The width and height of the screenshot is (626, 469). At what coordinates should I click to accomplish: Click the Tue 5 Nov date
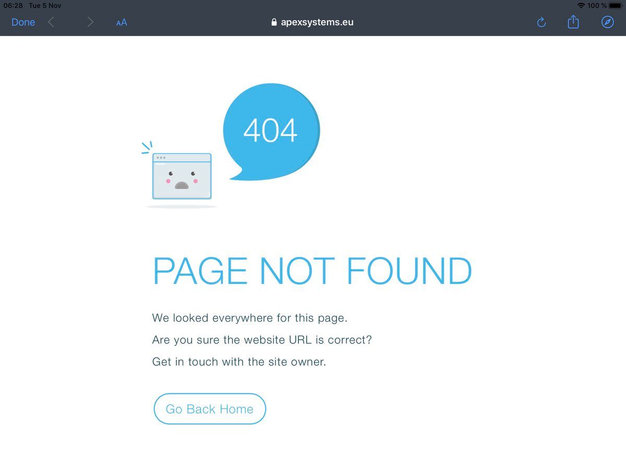pyautogui.click(x=45, y=5)
